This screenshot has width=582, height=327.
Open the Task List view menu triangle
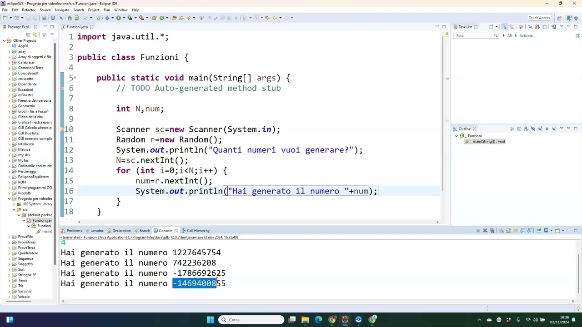pos(562,27)
